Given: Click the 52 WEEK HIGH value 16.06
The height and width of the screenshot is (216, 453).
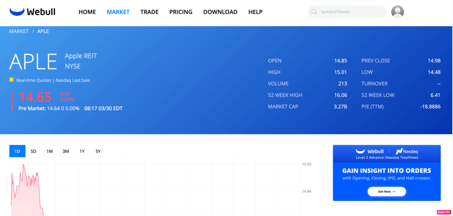Looking at the screenshot, I should coord(341,95).
